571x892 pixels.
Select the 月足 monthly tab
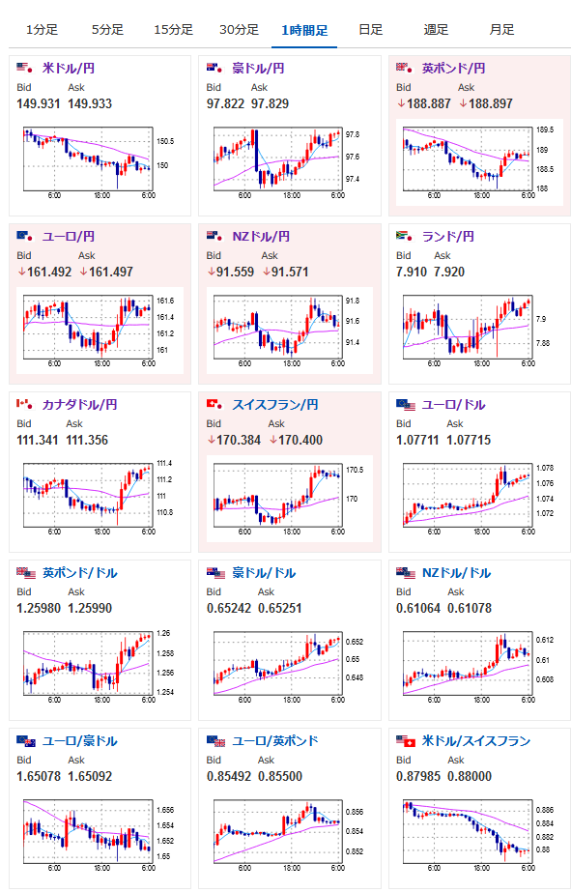(501, 30)
